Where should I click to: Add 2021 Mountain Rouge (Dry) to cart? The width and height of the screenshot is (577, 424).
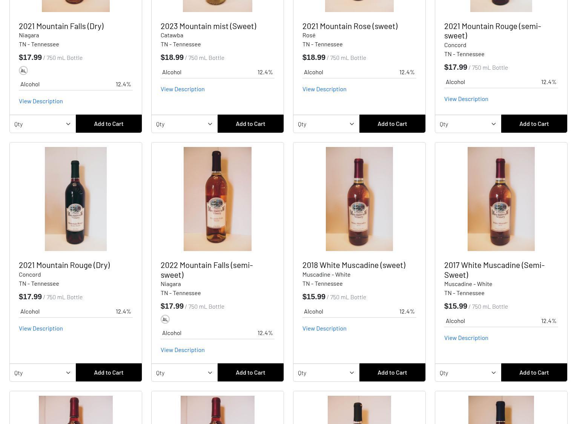point(109,372)
